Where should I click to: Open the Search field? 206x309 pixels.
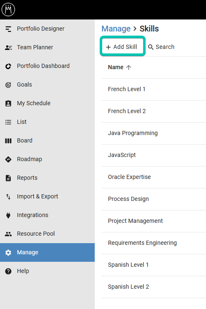coord(161,47)
